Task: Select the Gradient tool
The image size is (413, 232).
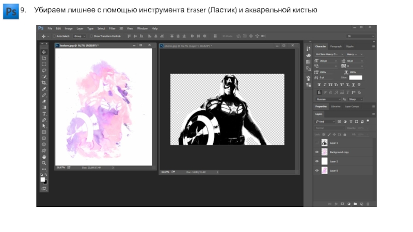Action: 44,107
